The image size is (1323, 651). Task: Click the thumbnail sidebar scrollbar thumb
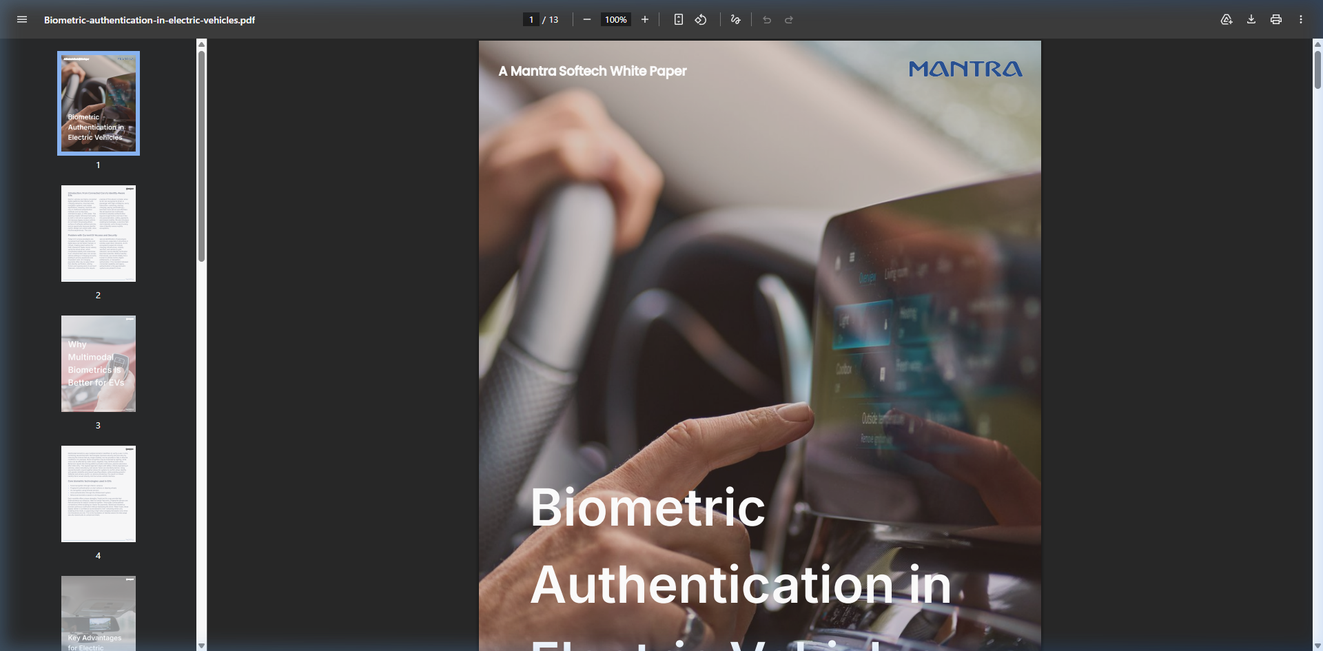pyautogui.click(x=202, y=156)
